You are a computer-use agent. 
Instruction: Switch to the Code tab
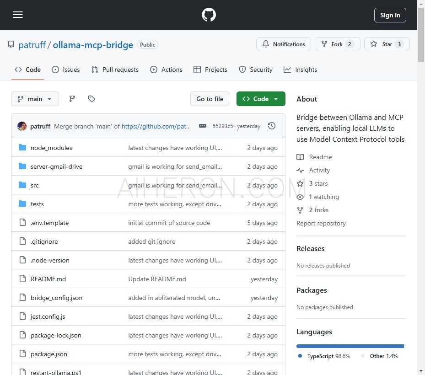(27, 70)
